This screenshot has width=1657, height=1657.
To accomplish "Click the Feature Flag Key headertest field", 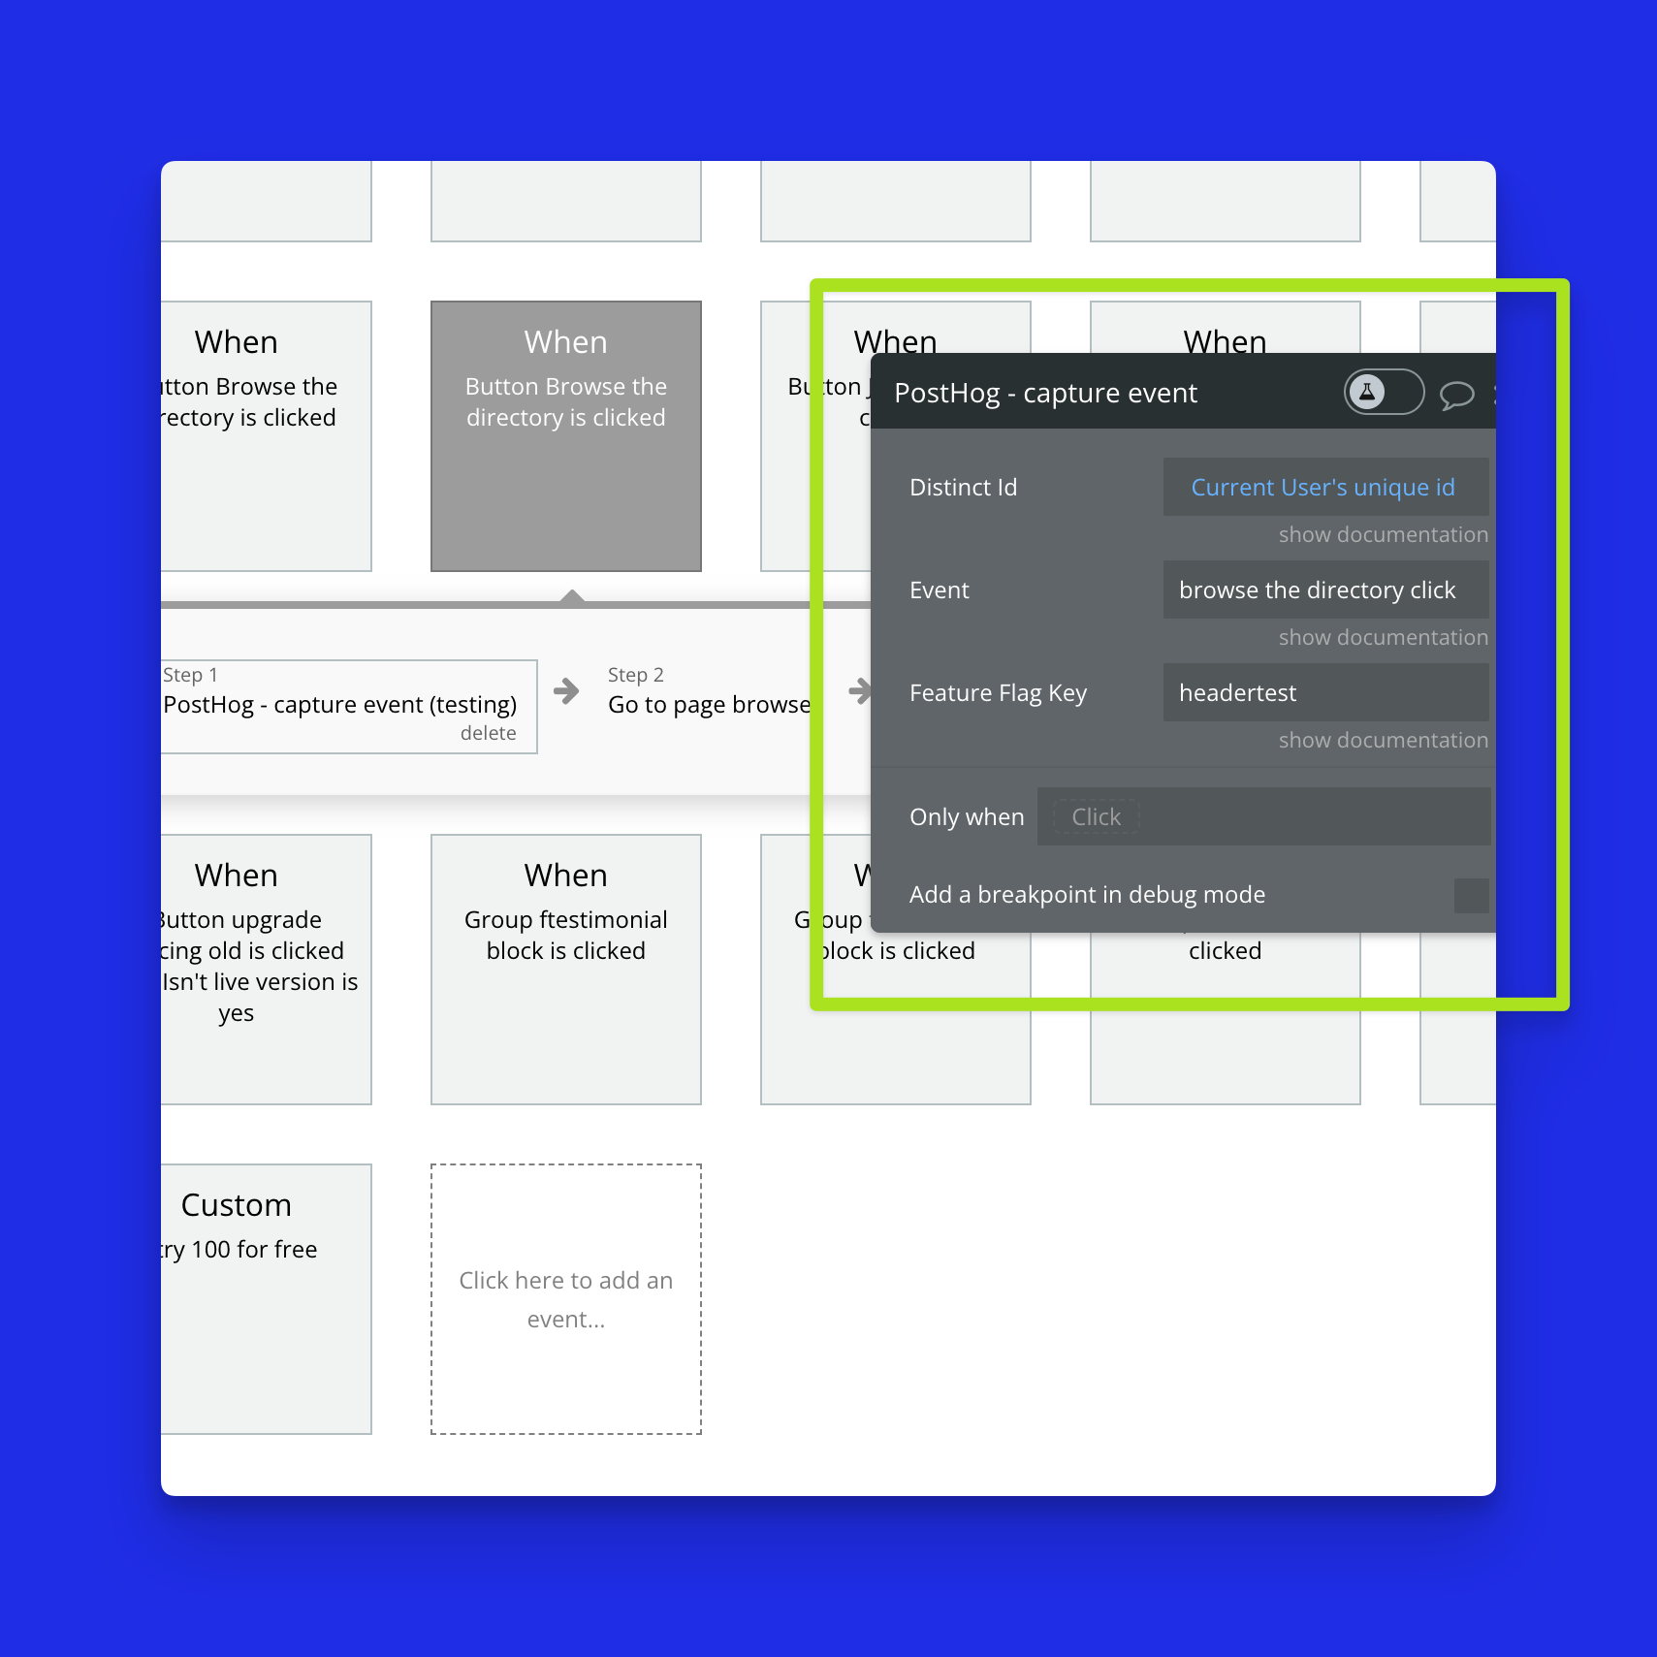I will 1324,693.
